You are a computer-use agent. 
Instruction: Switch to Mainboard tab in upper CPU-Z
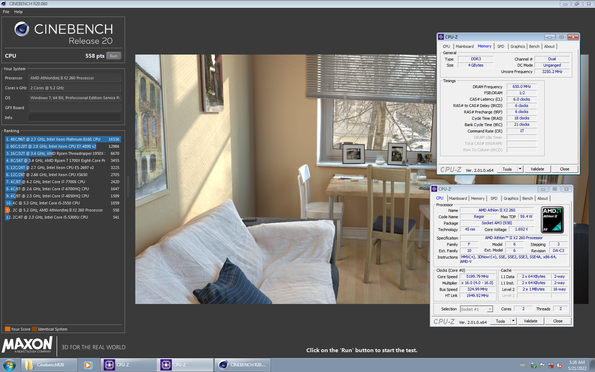point(465,46)
